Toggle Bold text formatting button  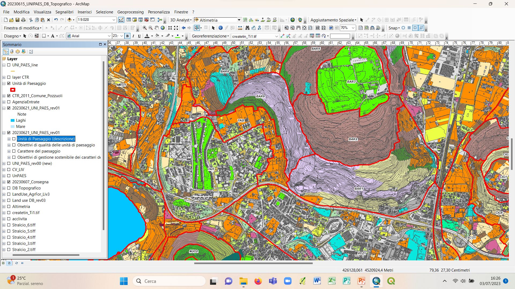[127, 36]
